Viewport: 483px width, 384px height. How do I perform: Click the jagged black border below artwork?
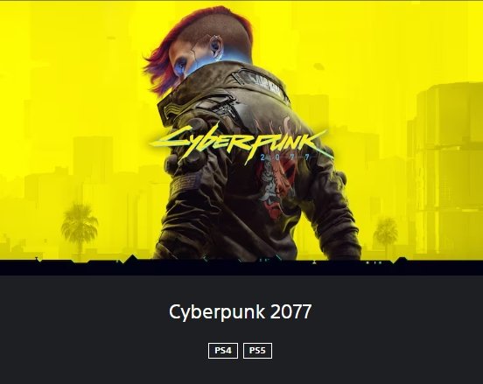241,267
